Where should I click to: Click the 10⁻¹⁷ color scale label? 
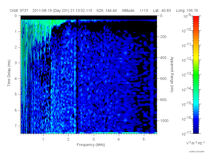point(186,133)
